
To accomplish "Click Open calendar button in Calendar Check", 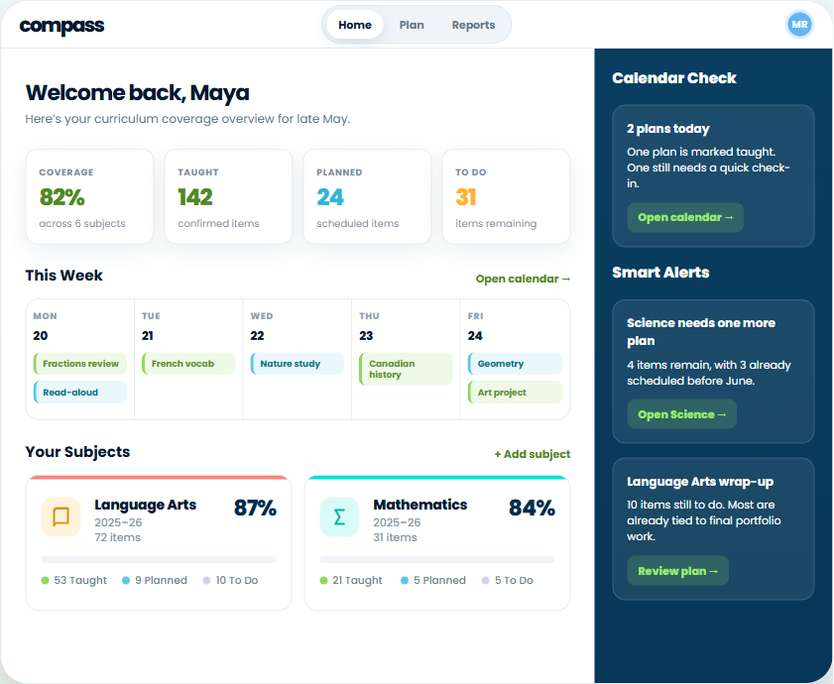I will [685, 217].
